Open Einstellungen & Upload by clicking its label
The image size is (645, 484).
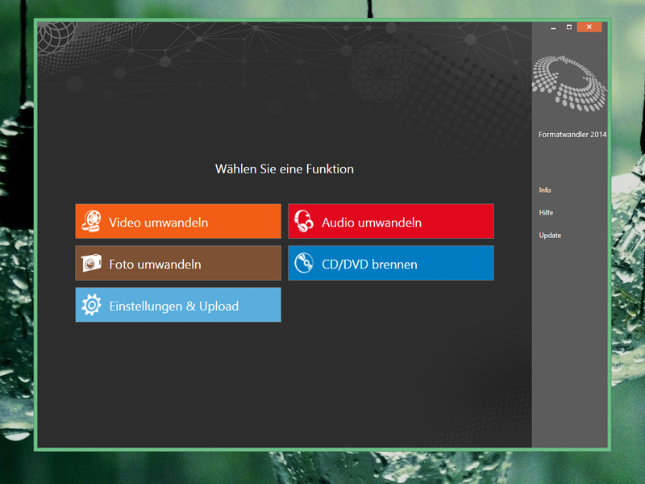(x=173, y=306)
